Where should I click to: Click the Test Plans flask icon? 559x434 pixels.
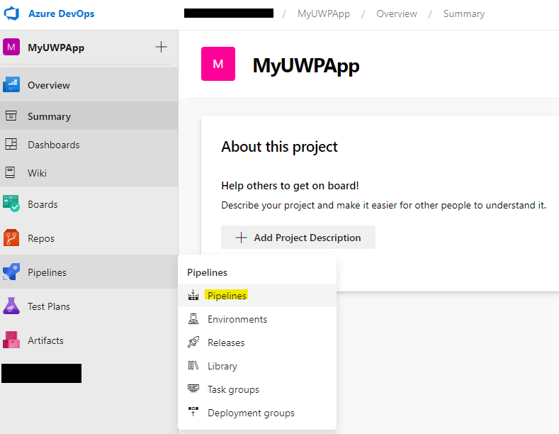tap(11, 306)
